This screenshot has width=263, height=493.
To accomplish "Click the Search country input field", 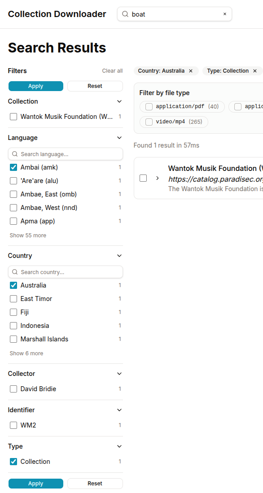I will point(66,272).
